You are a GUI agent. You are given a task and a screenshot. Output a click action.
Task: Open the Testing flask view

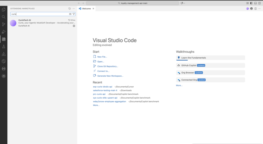pos(4,46)
